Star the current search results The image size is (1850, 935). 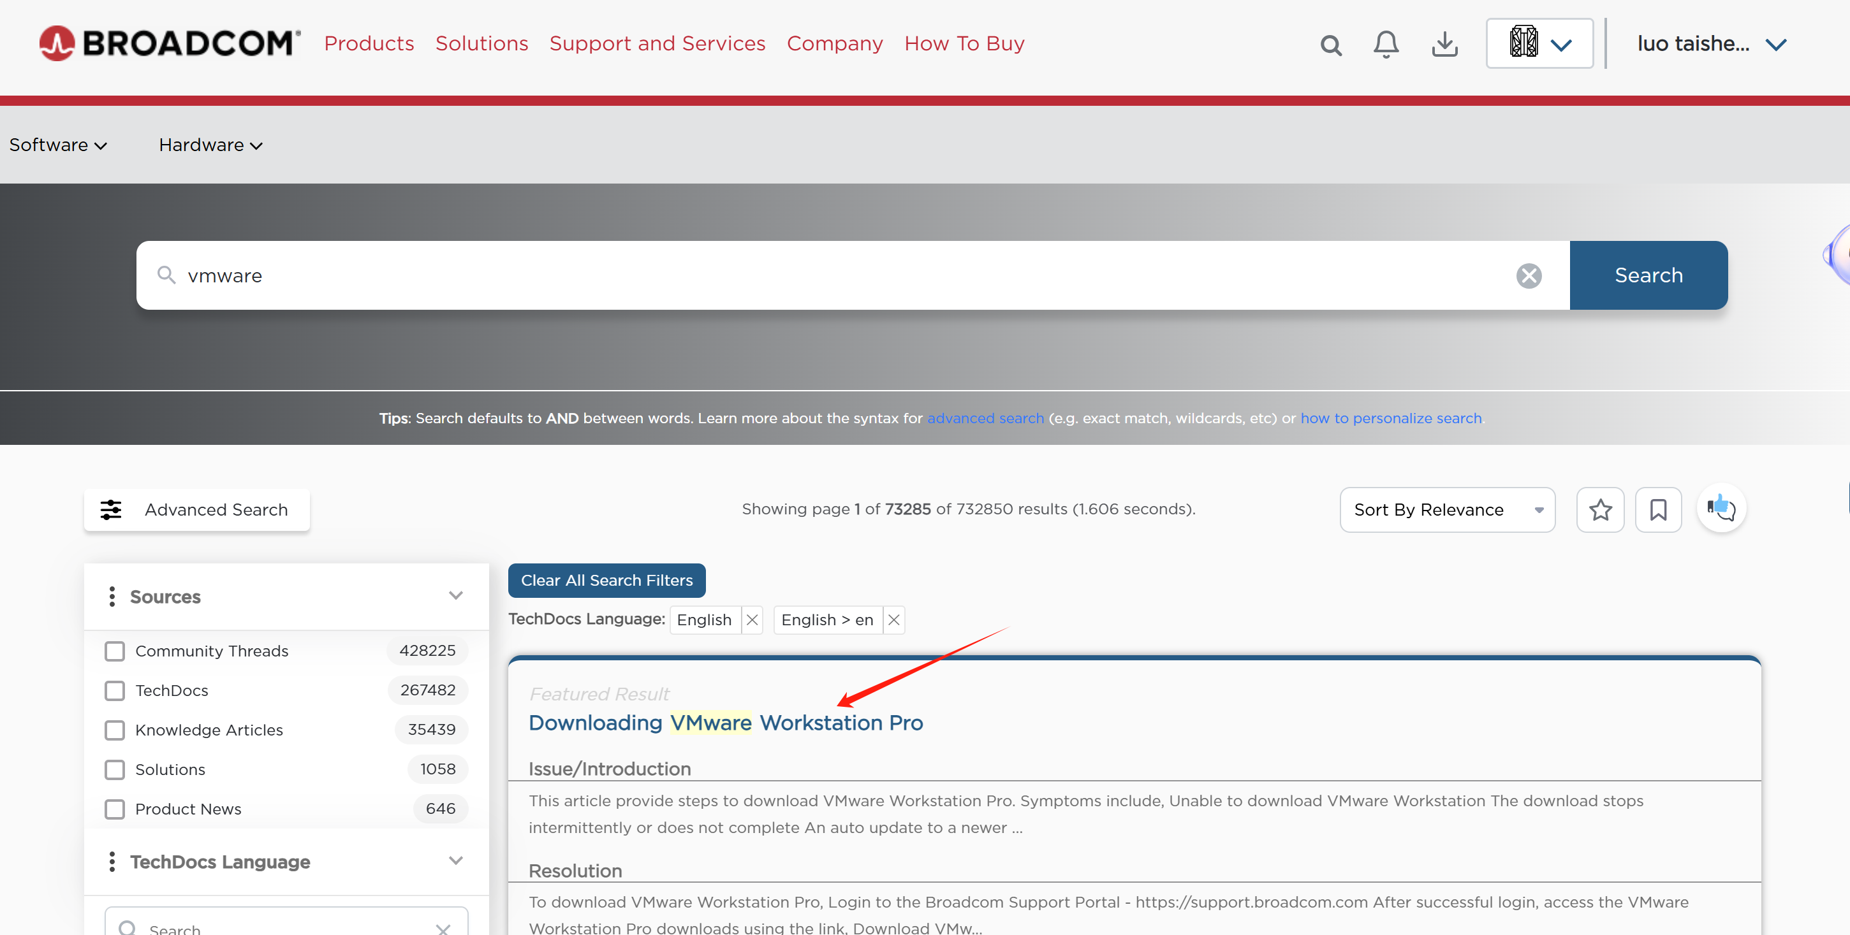(x=1600, y=509)
